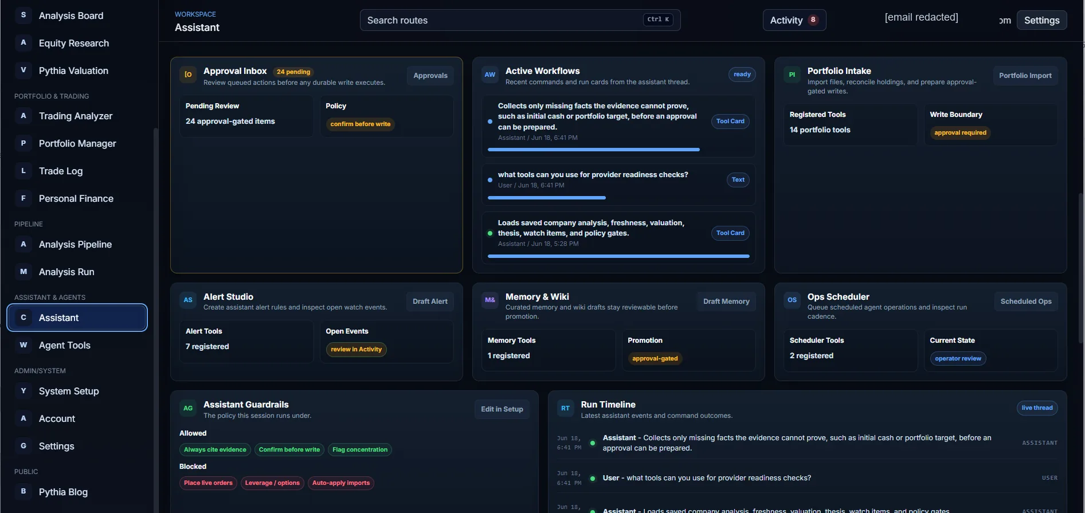Click the Portfolio Intake PI icon
1085x513 pixels.
[792, 75]
